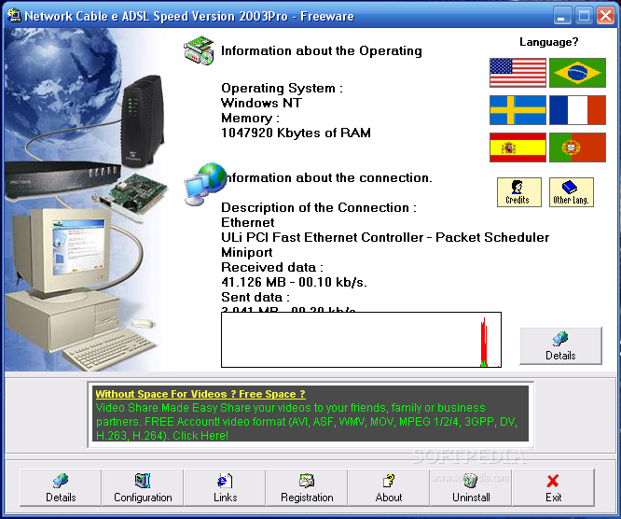Select the United States flag for English

click(x=517, y=73)
